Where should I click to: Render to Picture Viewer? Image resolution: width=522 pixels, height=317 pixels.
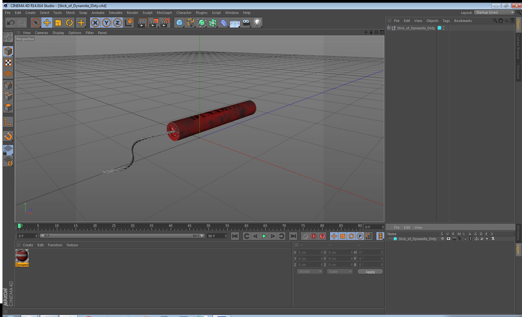click(x=154, y=23)
